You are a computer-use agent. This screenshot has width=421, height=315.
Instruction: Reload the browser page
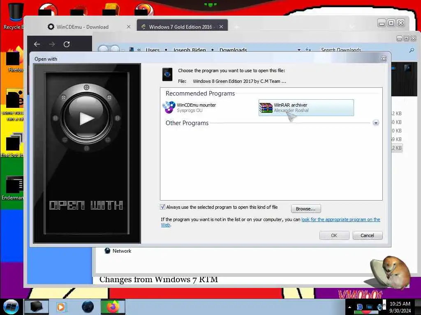(67, 44)
